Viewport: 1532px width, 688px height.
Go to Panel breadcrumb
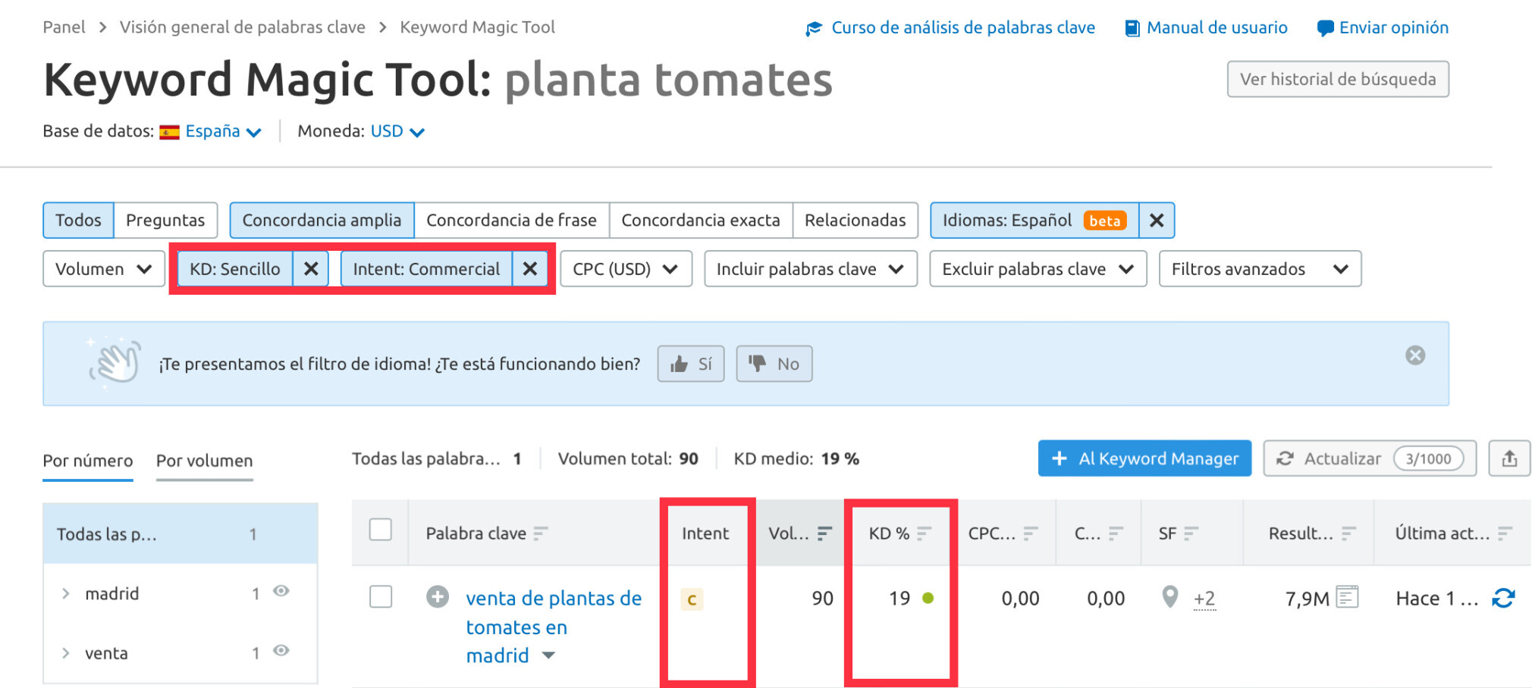click(x=64, y=27)
